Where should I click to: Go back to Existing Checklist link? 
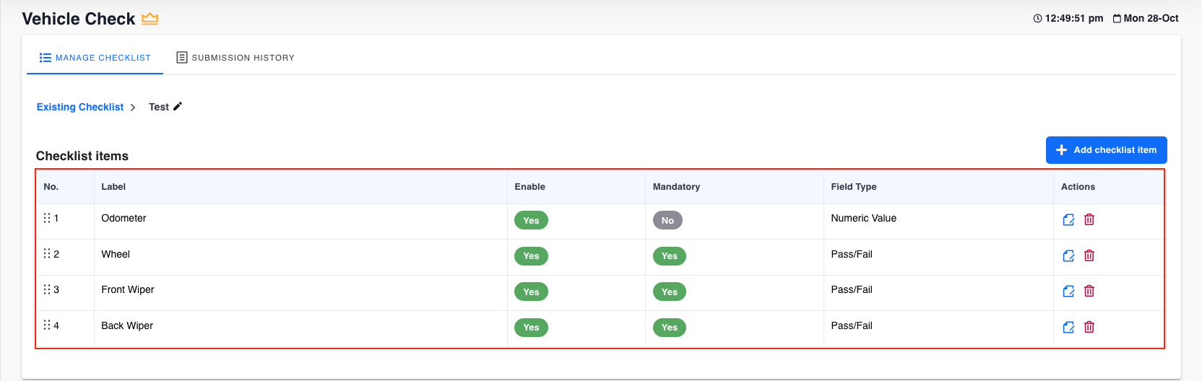(80, 107)
